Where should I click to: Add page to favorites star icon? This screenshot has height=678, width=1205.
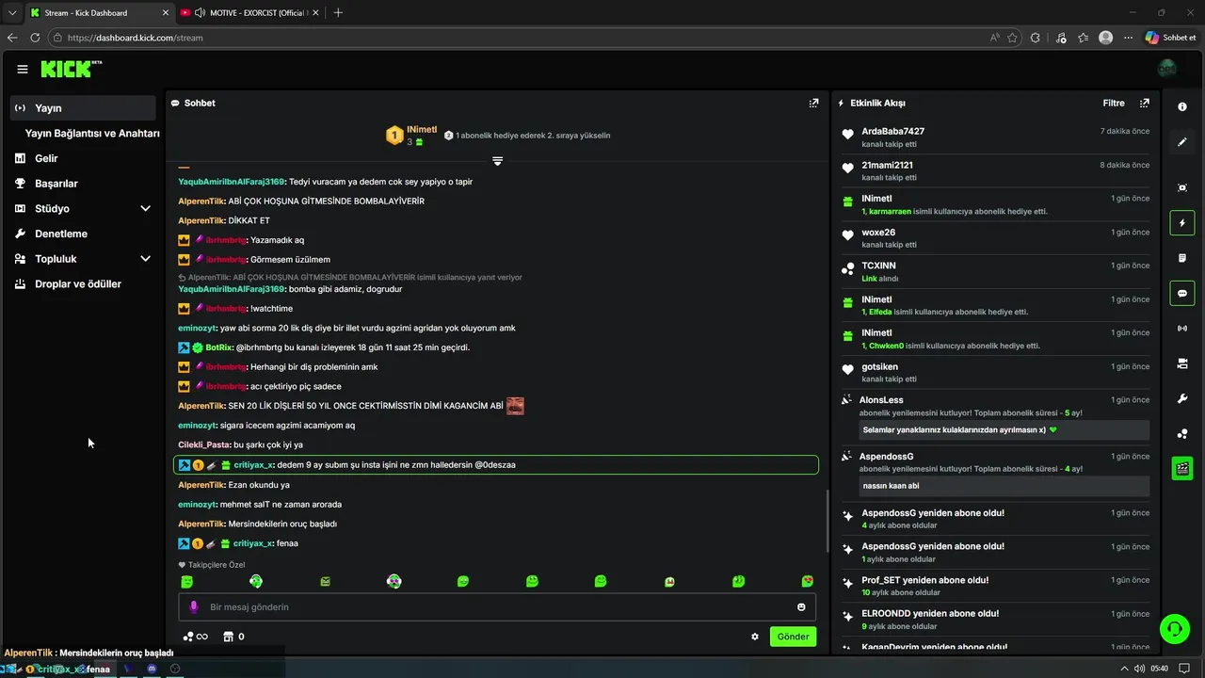point(1013,38)
